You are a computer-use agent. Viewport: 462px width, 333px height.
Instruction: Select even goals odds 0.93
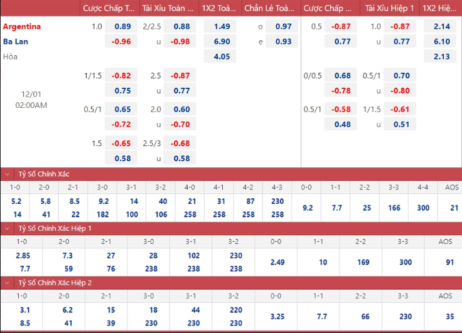tap(282, 41)
